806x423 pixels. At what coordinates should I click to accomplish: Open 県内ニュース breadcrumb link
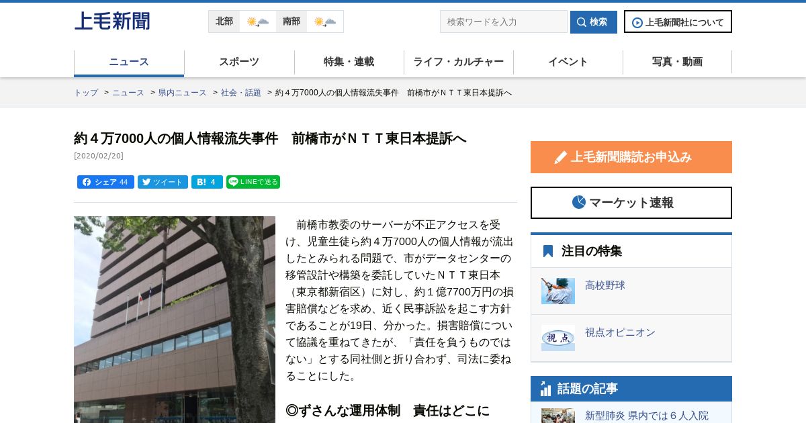(183, 93)
